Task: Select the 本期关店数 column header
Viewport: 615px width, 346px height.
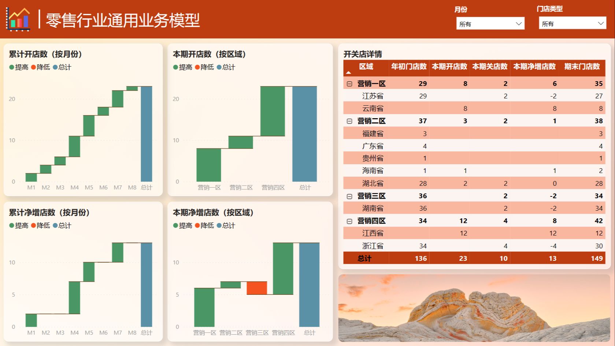Action: coord(490,67)
